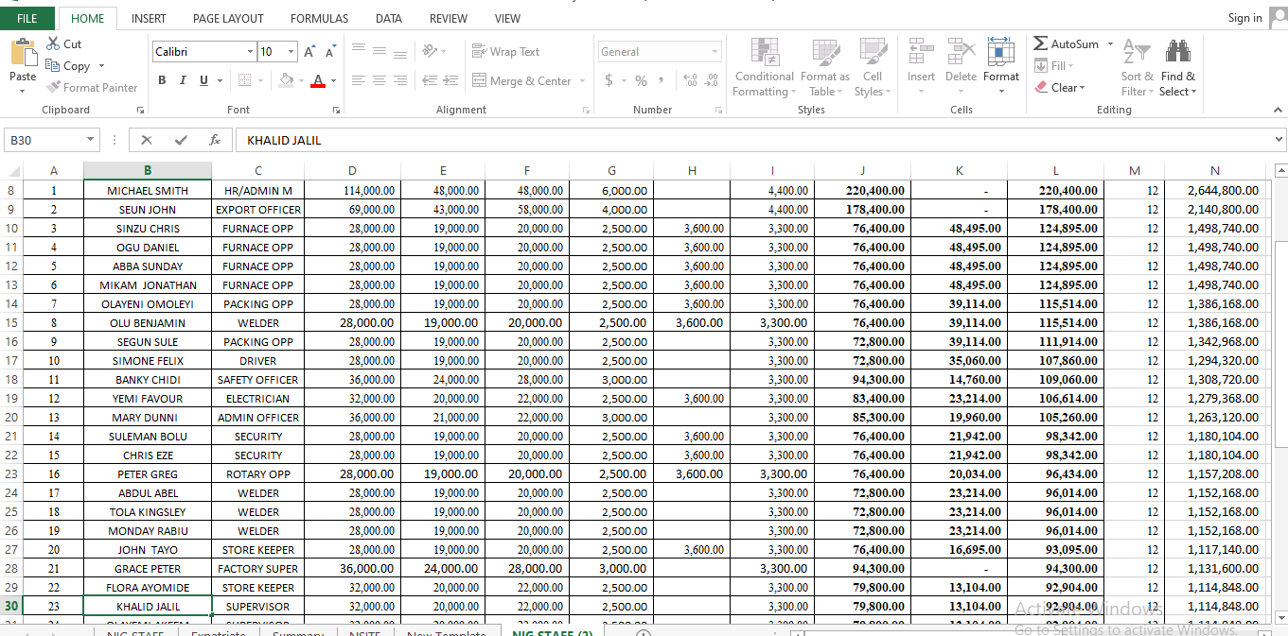1288x636 pixels.
Task: Click the Insert cells icon
Action: click(x=921, y=52)
